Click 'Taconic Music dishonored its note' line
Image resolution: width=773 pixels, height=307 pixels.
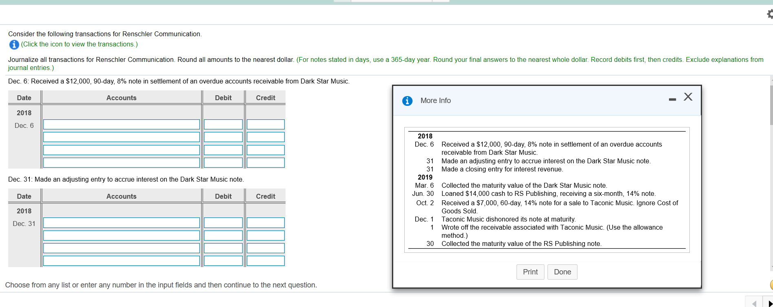coord(508,219)
